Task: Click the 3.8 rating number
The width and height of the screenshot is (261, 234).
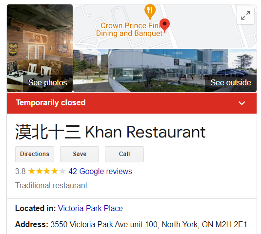Action: click(x=20, y=171)
